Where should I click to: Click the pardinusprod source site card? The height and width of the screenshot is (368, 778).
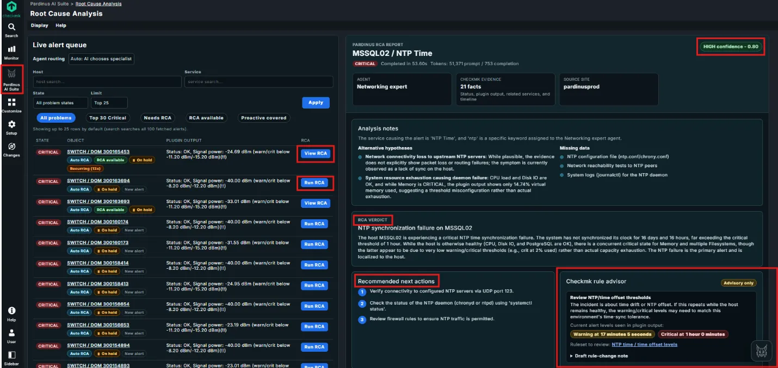(609, 90)
